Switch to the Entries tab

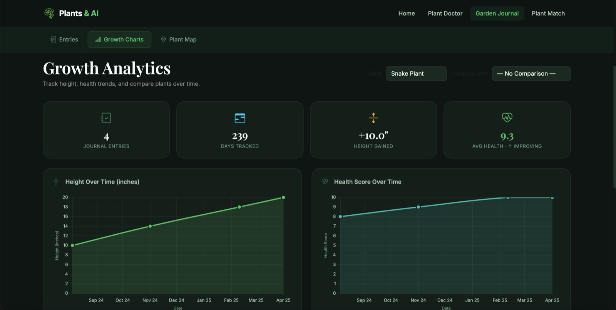64,40
